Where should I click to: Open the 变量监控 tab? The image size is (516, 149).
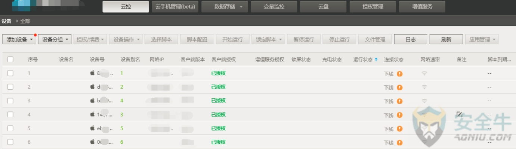274,7
